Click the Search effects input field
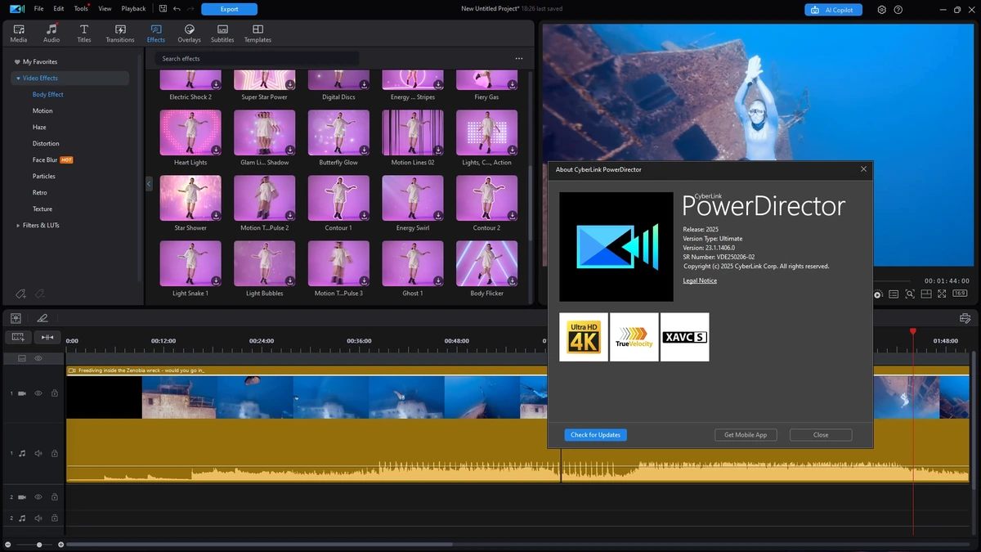Viewport: 981px width, 552px height. click(x=257, y=59)
